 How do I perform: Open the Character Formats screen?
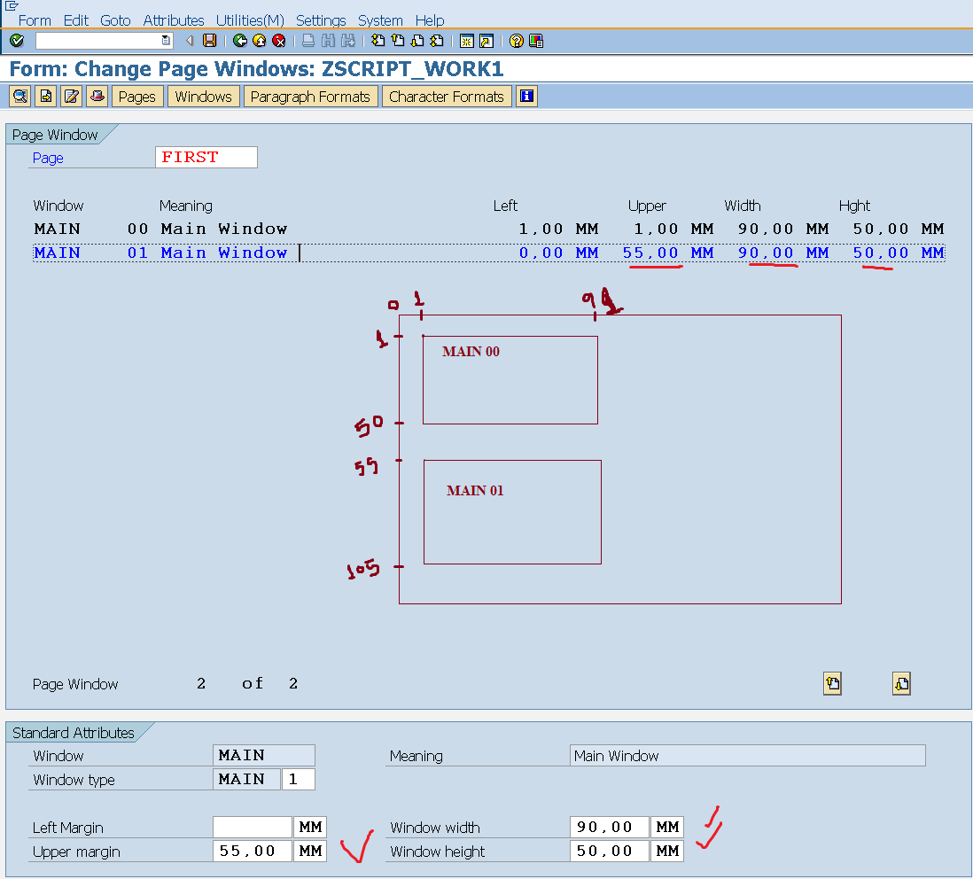[x=447, y=96]
